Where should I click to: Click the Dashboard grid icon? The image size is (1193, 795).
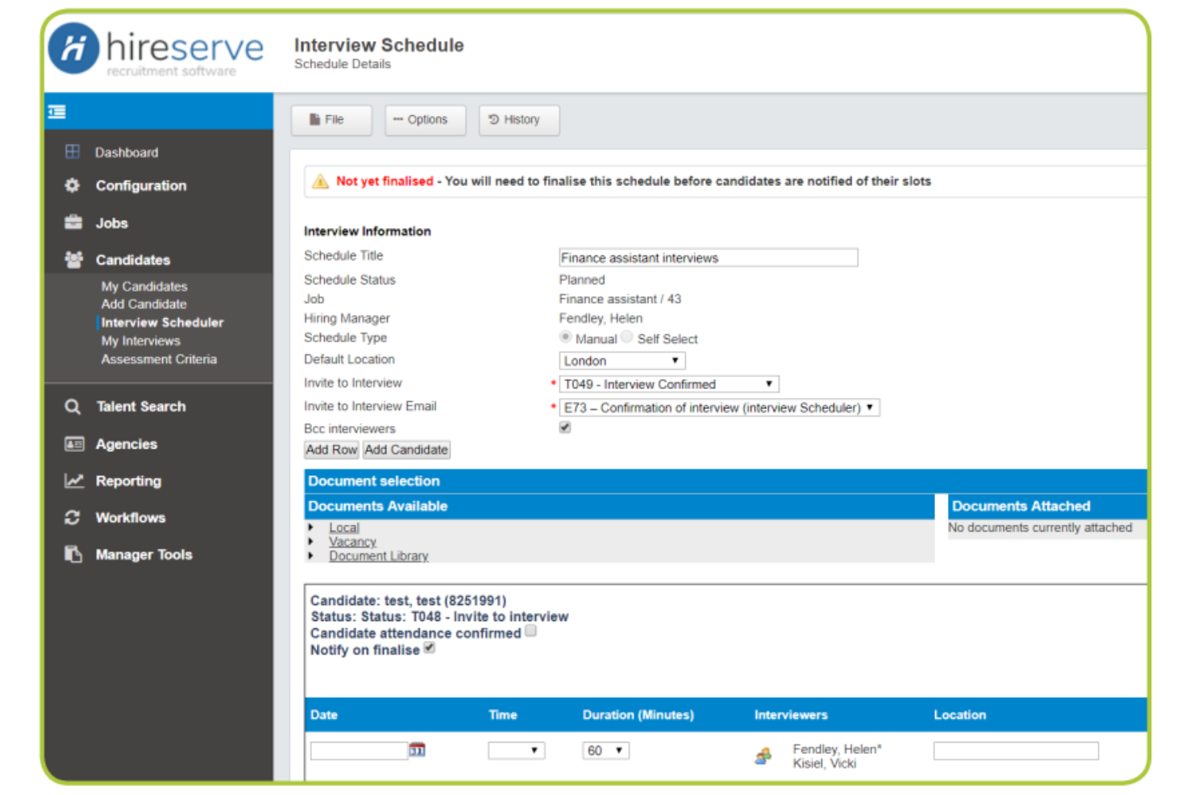coord(73,151)
